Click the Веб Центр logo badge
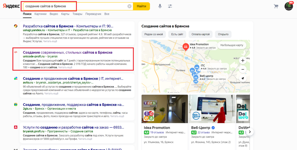Screen dimensions: 297x150 pyautogui.click(x=196, y=116)
